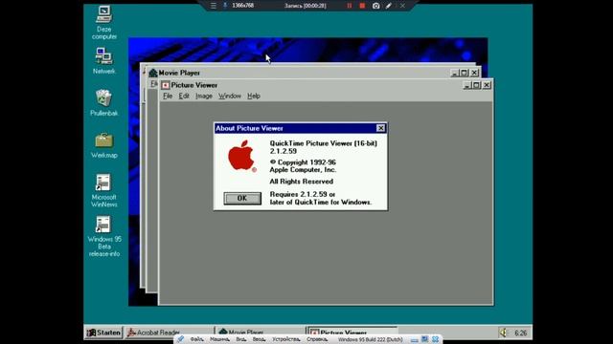Minimize the Picture Viewer window

(x=466, y=85)
